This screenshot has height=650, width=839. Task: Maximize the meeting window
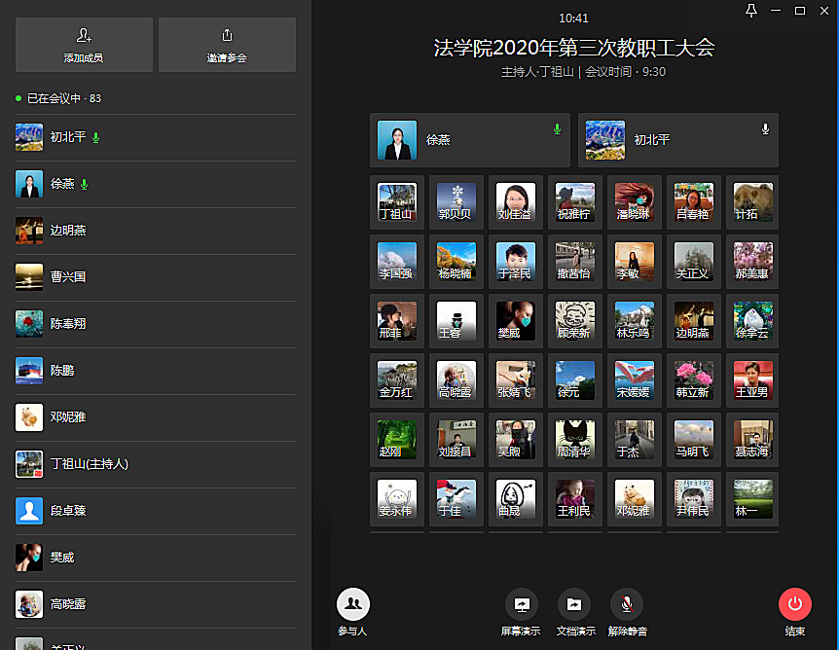tap(800, 11)
